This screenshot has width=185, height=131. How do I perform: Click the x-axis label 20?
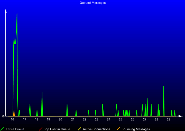(60, 119)
